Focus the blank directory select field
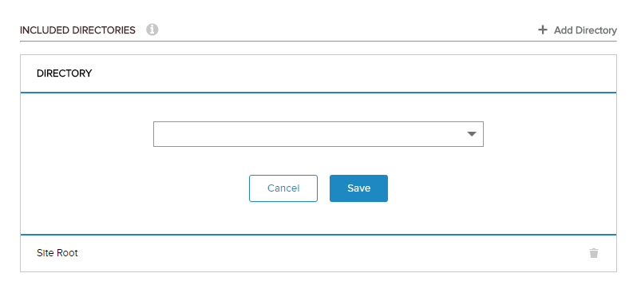The image size is (637, 293). (318, 133)
